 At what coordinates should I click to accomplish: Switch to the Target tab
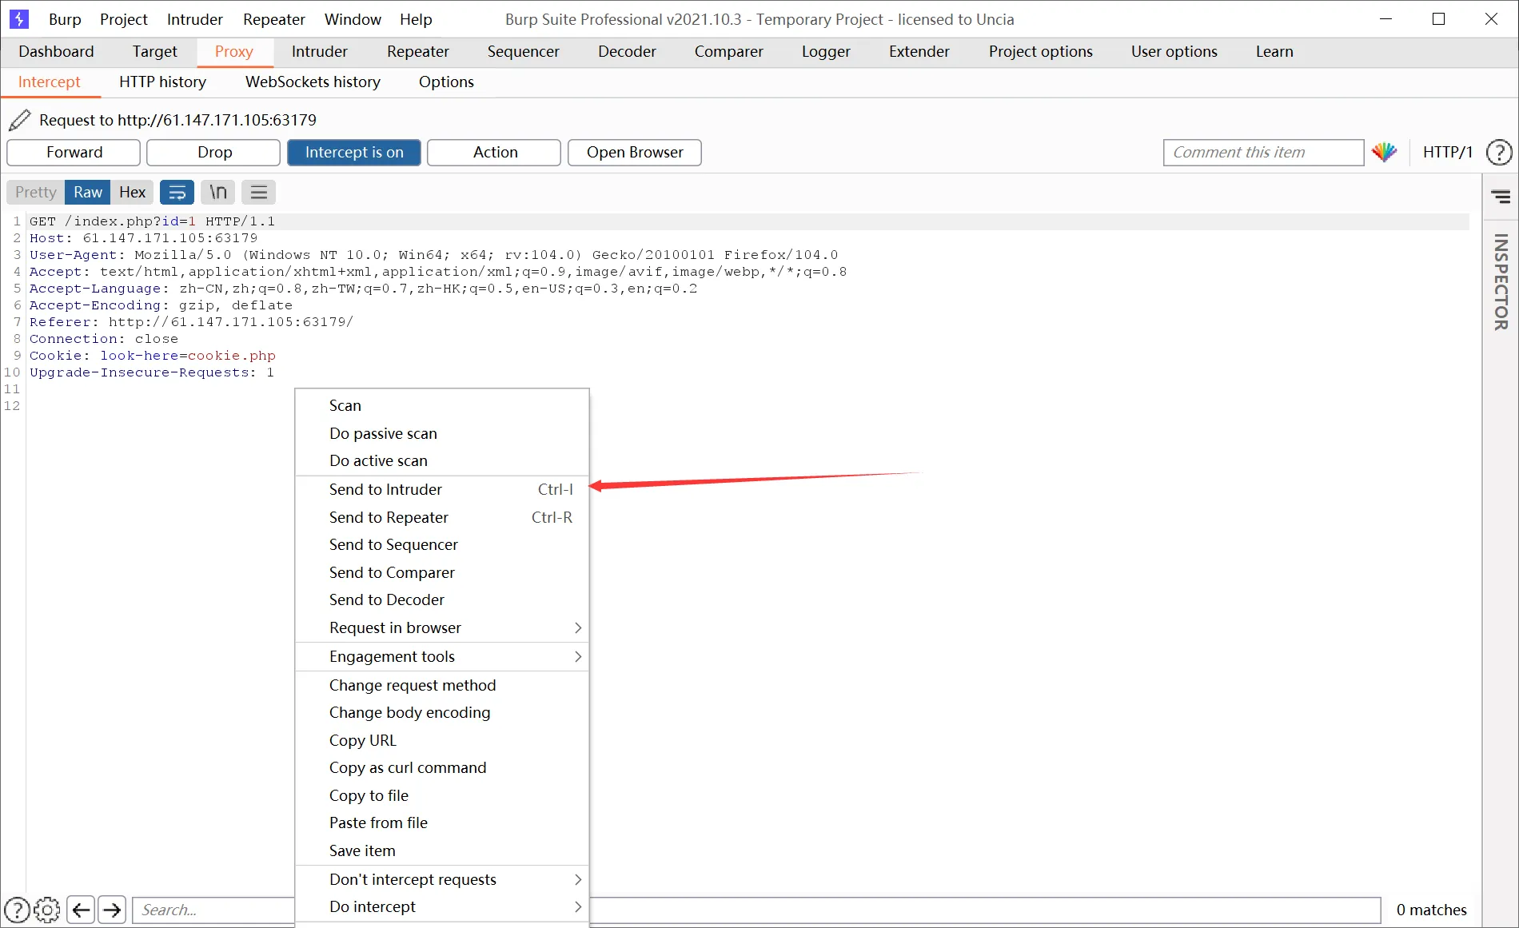[x=155, y=51]
